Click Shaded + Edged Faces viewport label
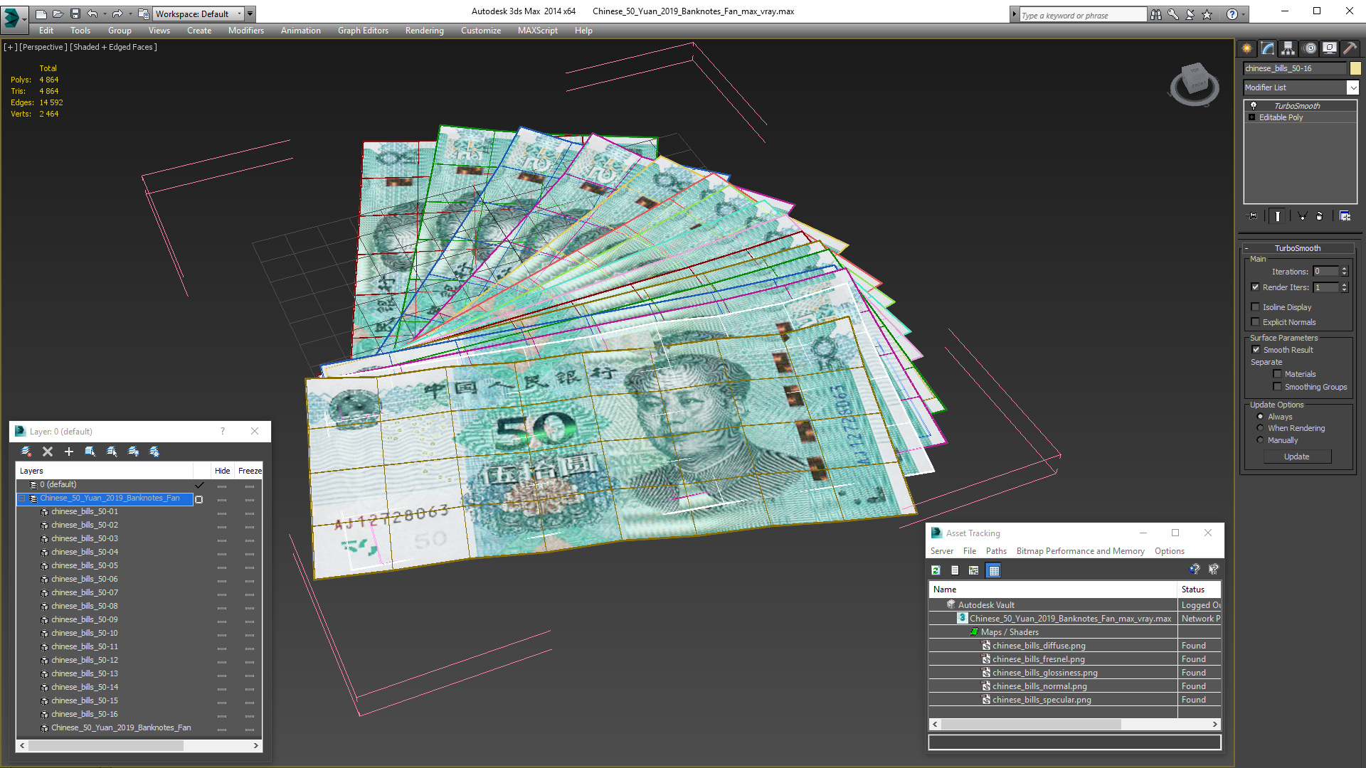Viewport: 1366px width, 768px height. tap(113, 47)
